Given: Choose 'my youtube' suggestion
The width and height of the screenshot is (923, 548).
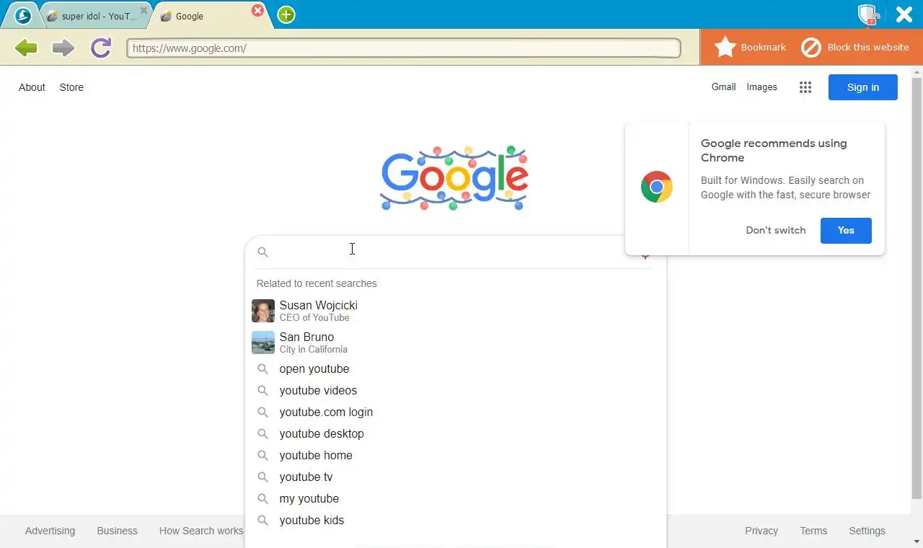Looking at the screenshot, I should coord(456,498).
